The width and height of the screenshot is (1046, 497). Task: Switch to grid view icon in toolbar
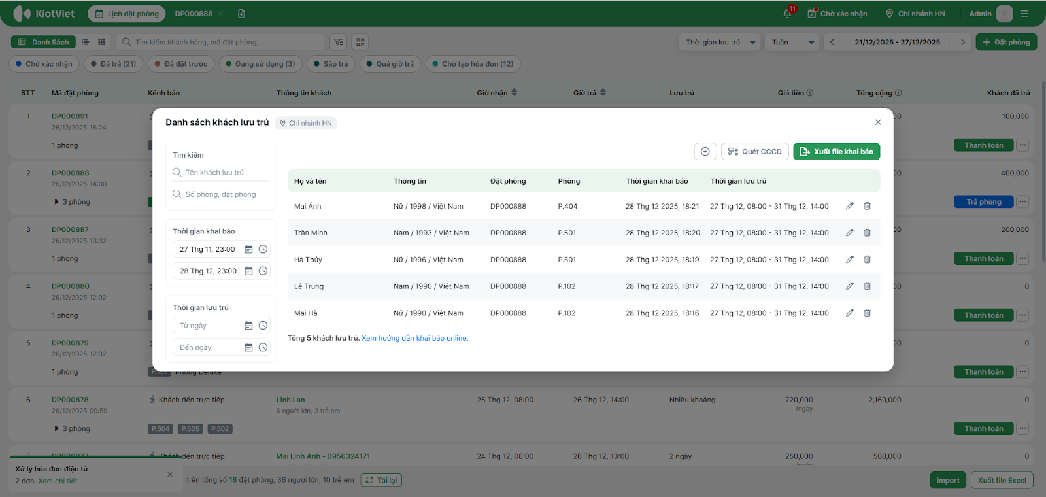coord(101,42)
